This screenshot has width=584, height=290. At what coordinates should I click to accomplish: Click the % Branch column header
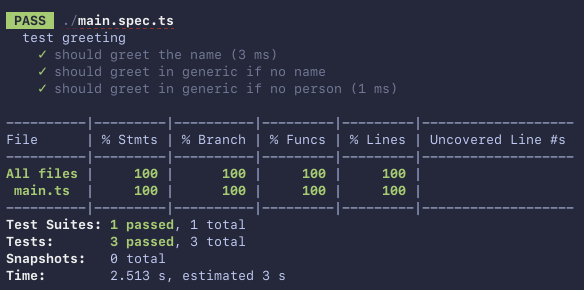214,139
